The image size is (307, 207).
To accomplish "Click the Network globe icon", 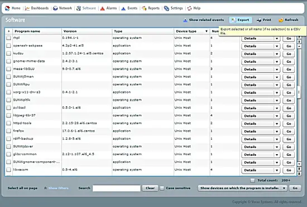I will click(x=55, y=8).
